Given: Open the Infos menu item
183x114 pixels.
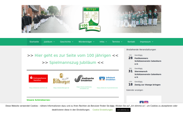Looking at the screenshot, I should coord(102,42).
